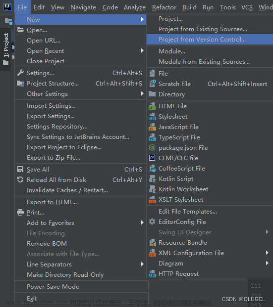The width and height of the screenshot is (273, 307).
Task: Click the Kotlin Script icon
Action: pos(152,178)
